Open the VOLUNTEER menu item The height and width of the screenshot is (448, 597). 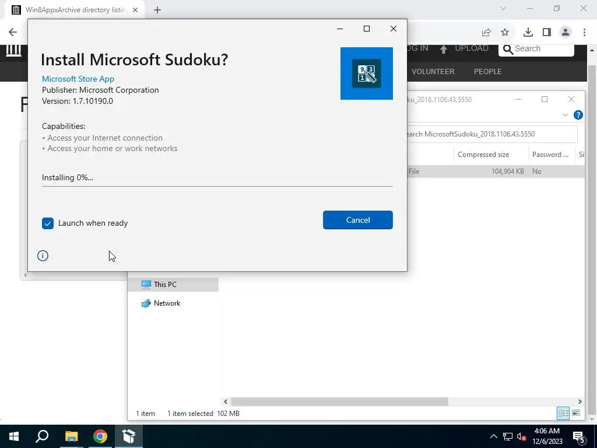pyautogui.click(x=433, y=72)
